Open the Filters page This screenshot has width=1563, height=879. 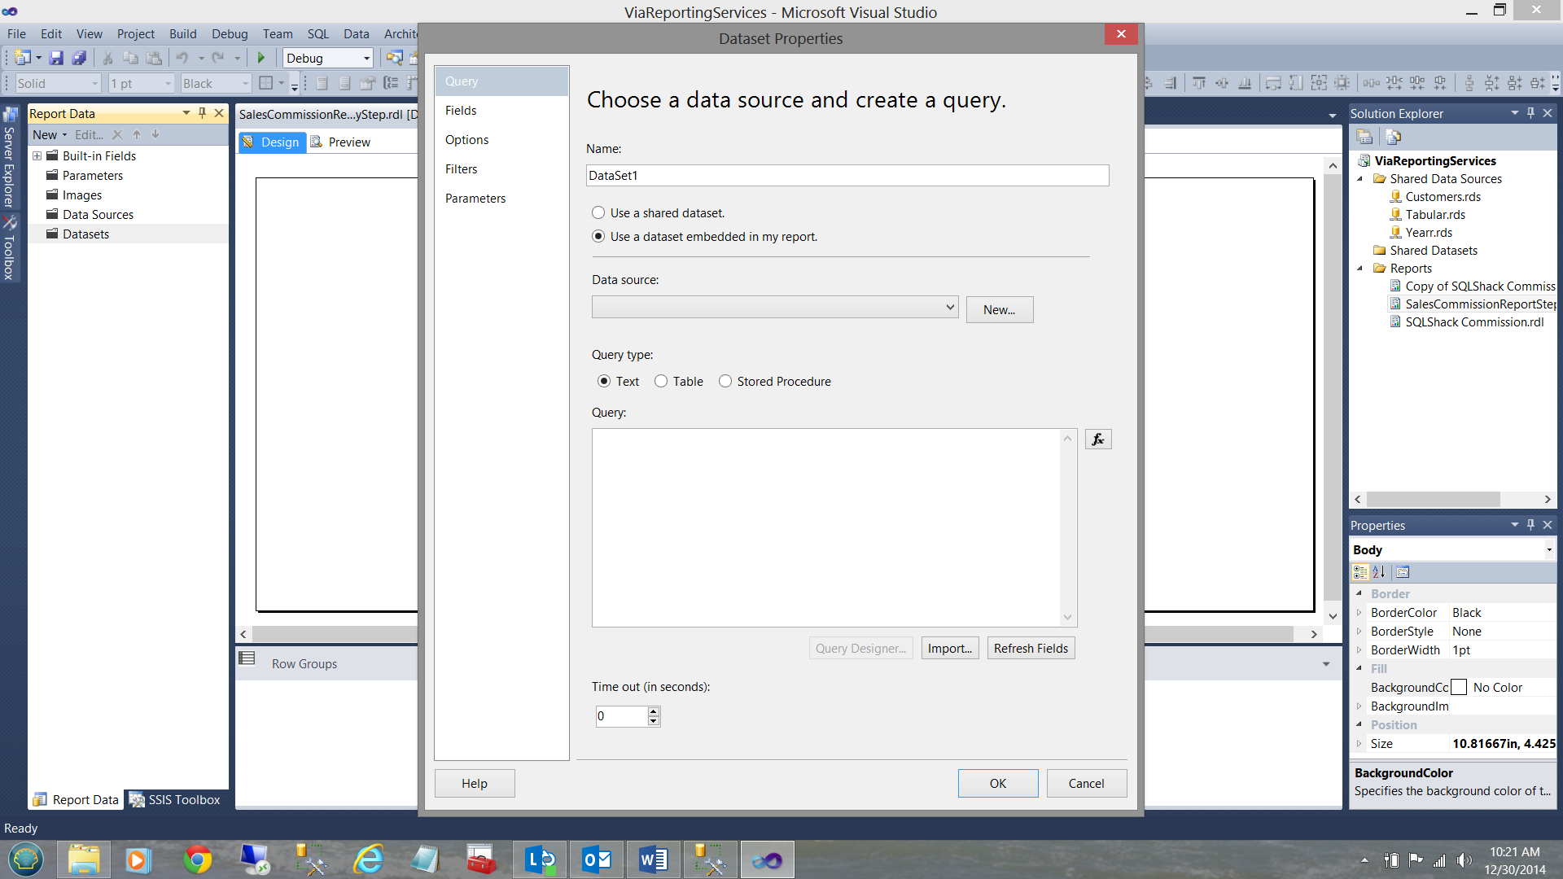click(461, 169)
